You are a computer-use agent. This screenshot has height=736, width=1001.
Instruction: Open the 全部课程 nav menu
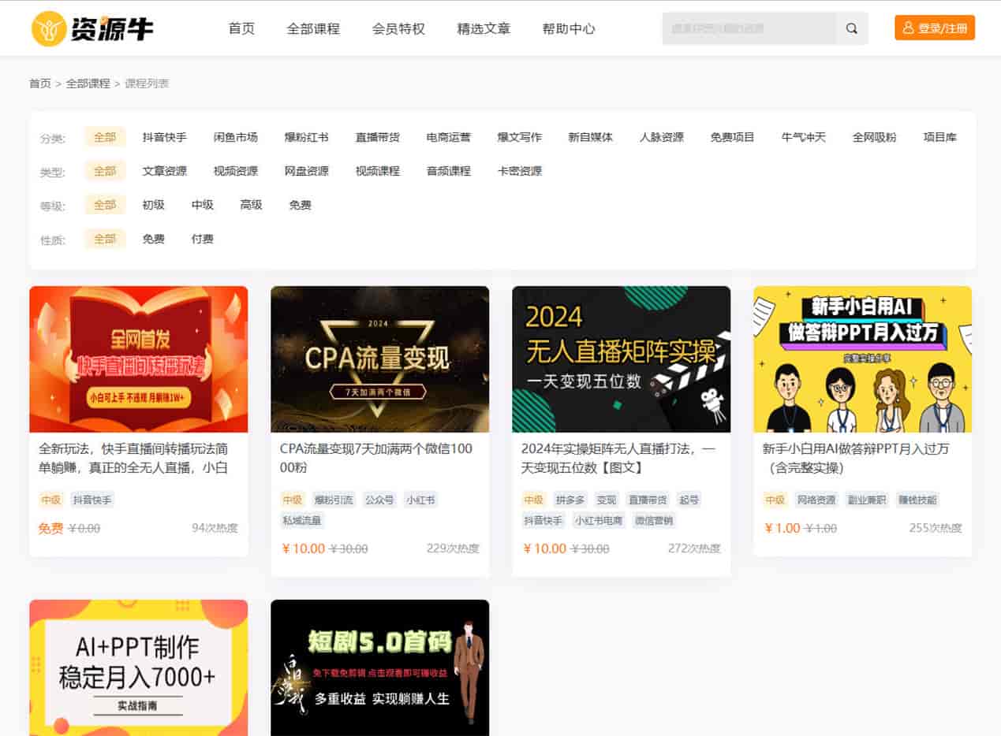(313, 29)
